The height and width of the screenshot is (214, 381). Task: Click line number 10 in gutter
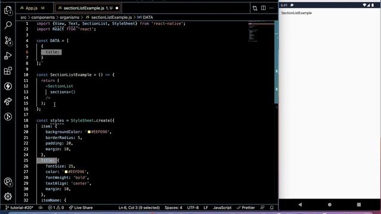pos(26,75)
